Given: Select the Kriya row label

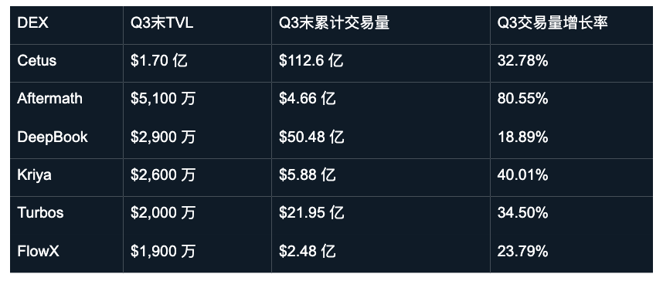Looking at the screenshot, I should pos(34,174).
